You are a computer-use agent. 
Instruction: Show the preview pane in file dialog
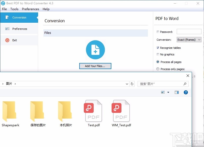(176, 92)
